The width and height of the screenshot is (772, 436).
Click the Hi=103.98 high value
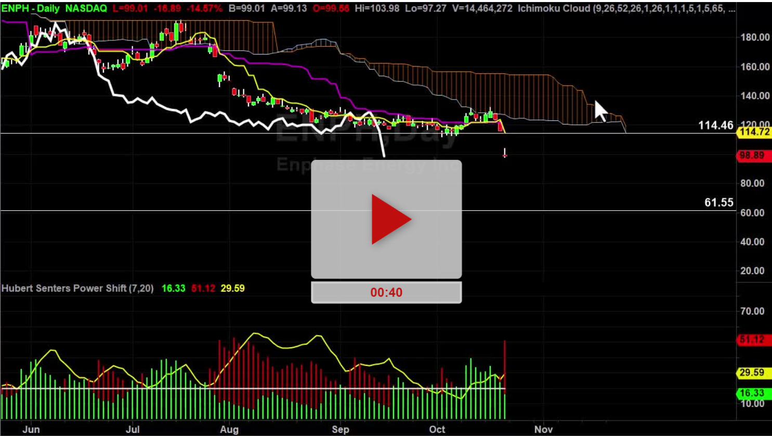[x=377, y=8]
